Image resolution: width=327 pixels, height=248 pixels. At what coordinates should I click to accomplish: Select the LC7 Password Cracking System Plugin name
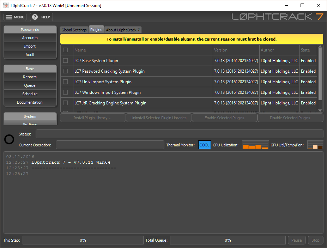pos(143,71)
